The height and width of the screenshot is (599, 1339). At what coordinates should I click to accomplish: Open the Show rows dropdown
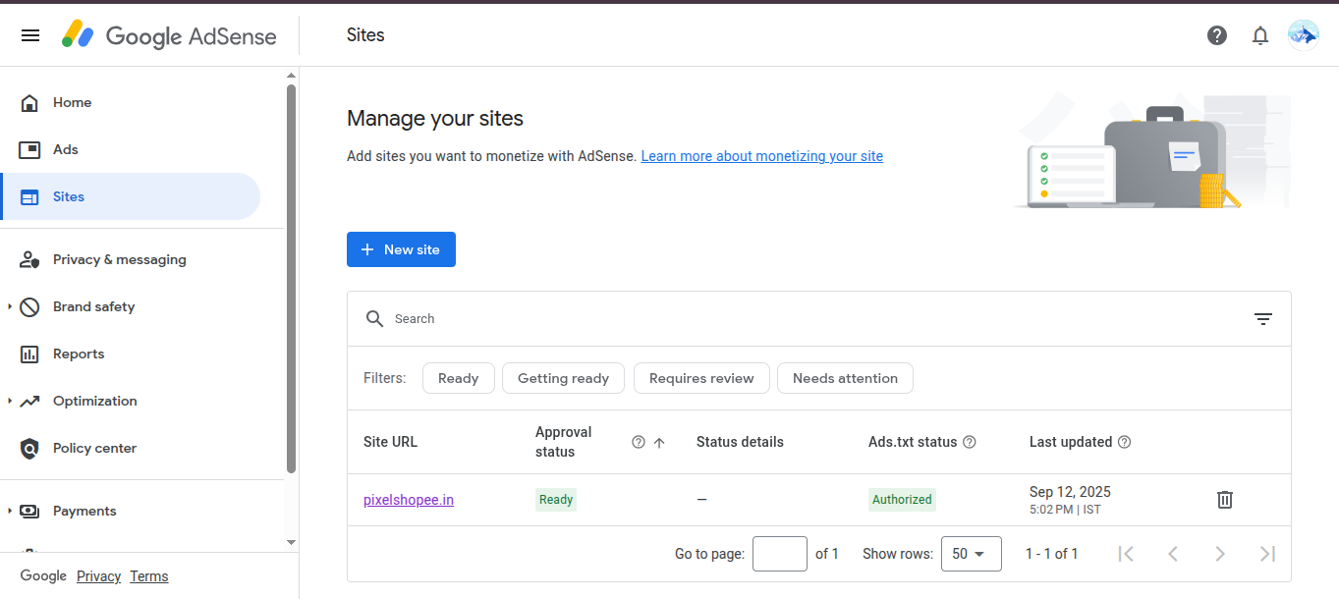pos(971,554)
